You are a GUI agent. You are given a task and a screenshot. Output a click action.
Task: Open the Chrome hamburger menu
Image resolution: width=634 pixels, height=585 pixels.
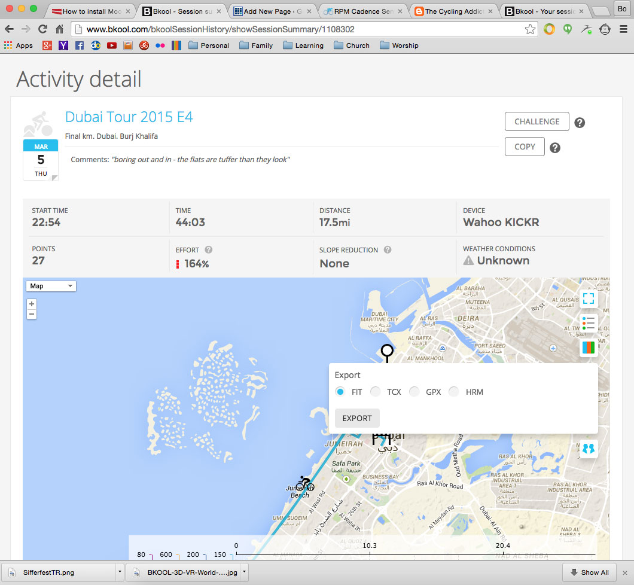click(623, 29)
